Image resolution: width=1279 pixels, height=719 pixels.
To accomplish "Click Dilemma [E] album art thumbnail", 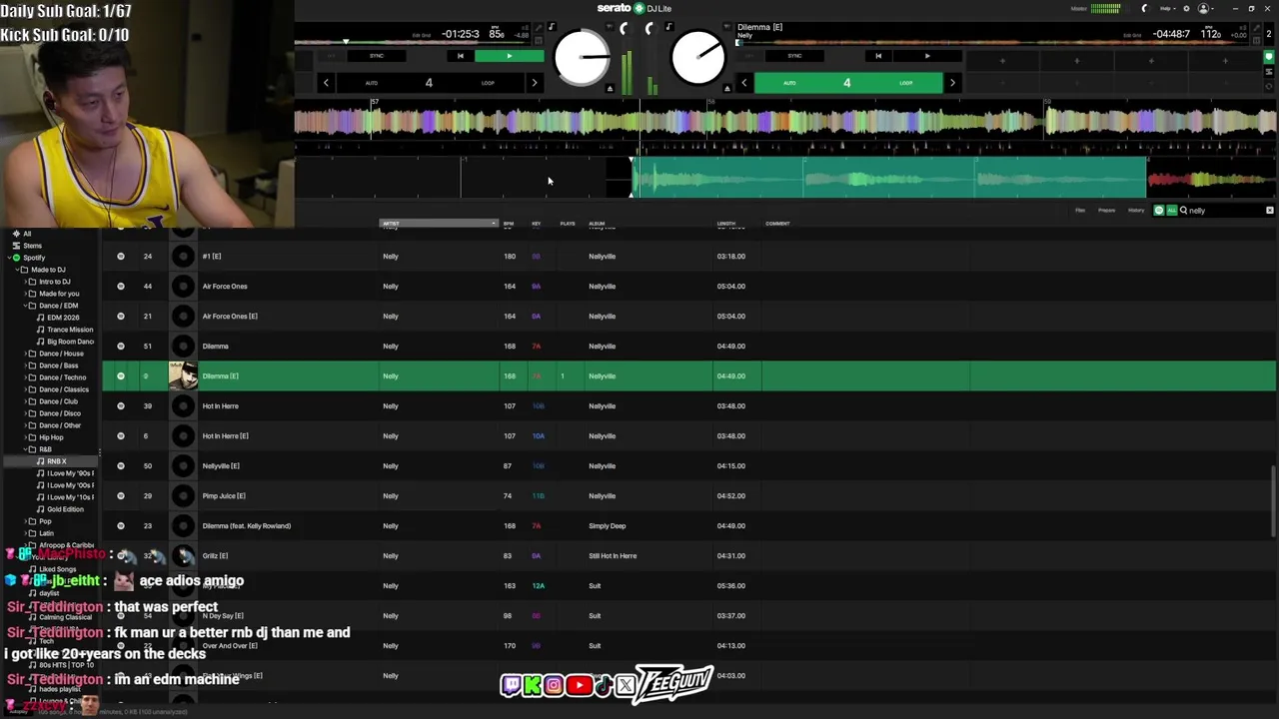I will [183, 375].
